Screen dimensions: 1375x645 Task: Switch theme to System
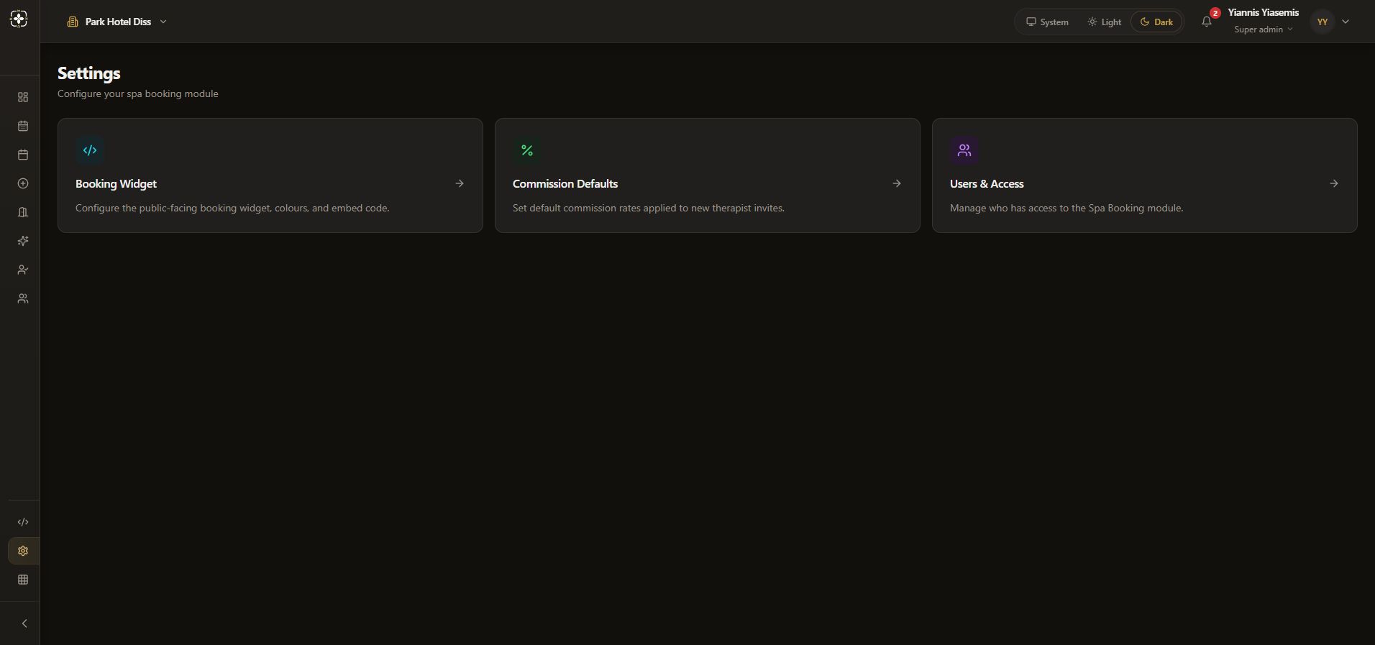(x=1047, y=22)
